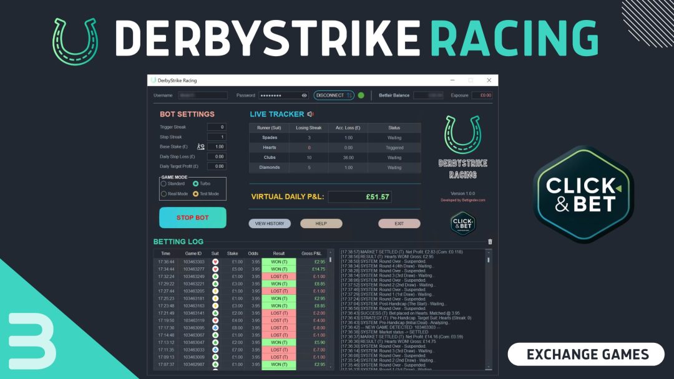
Task: Click the app title bar horseshoe icon
Action: (x=153, y=80)
